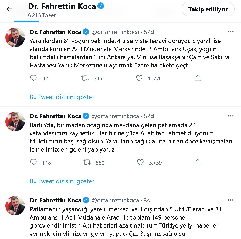The image size is (241, 239).
Task: Open profile avatar on first tweet
Action: pos(15,37)
